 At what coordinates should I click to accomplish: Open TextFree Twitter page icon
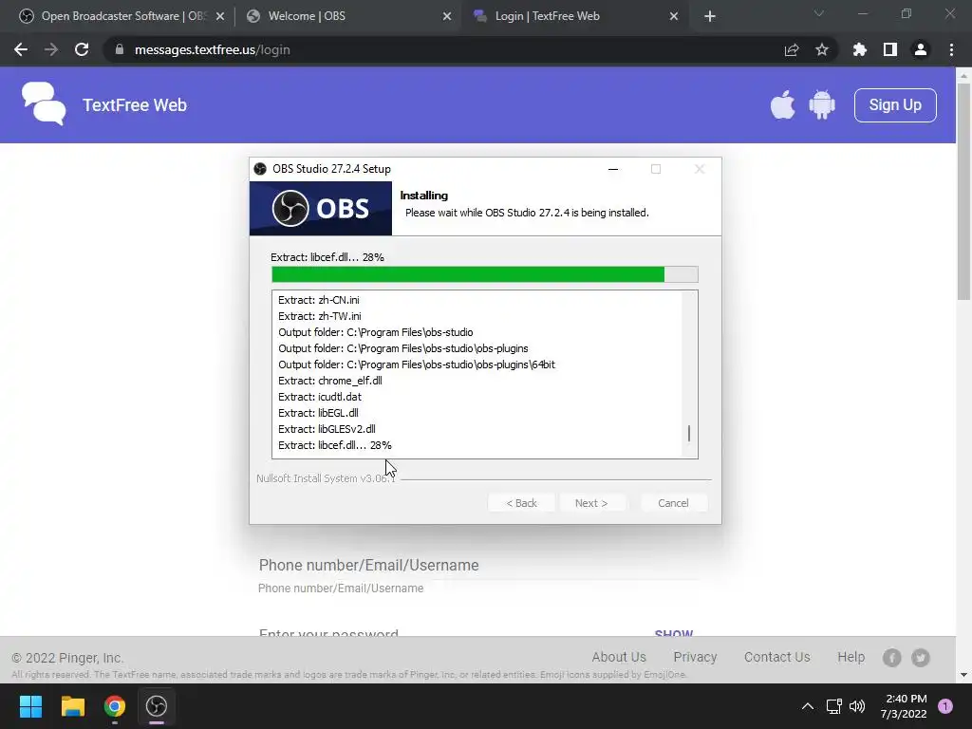tap(921, 657)
